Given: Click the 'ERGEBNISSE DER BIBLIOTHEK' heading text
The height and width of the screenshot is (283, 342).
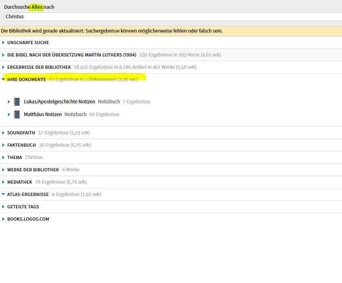Looking at the screenshot, I should [39, 67].
